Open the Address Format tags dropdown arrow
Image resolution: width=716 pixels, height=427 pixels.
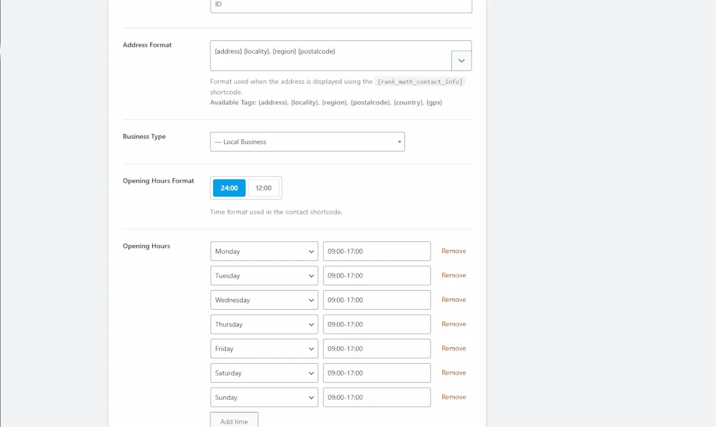click(x=461, y=60)
